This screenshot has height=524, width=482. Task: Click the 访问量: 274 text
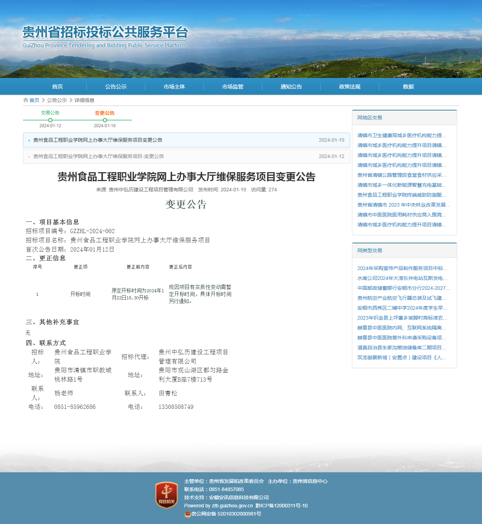point(264,190)
